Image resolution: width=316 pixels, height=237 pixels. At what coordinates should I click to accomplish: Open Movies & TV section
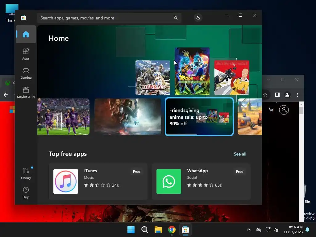pyautogui.click(x=26, y=92)
